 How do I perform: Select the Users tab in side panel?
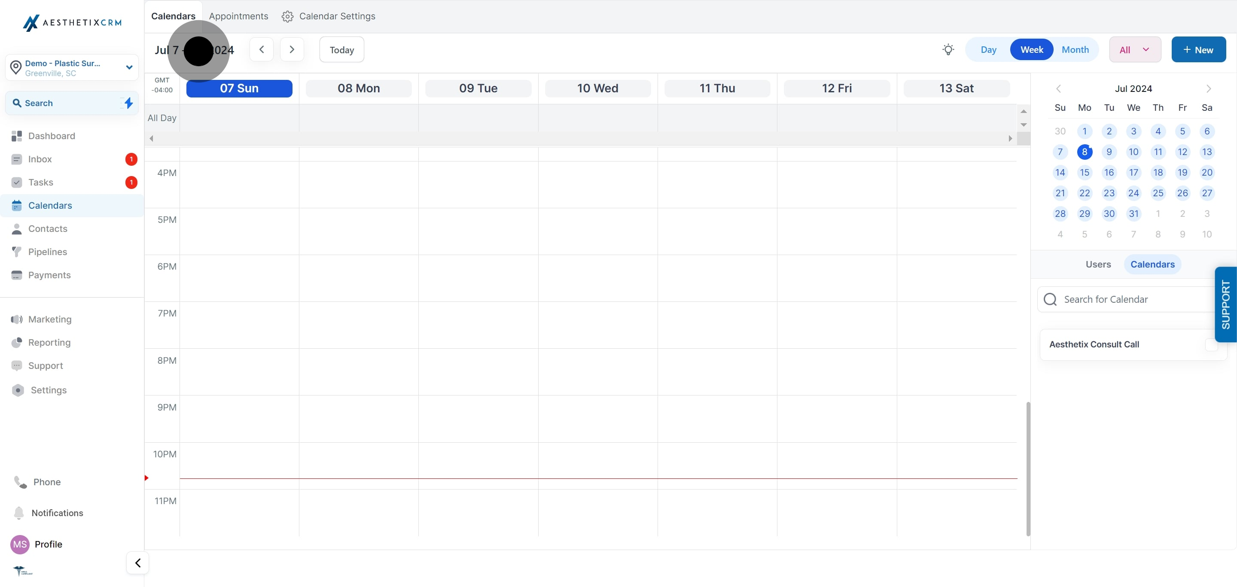(x=1098, y=264)
